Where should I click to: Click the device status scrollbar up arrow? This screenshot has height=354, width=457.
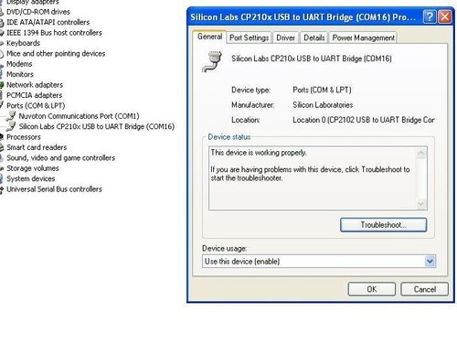point(421,153)
